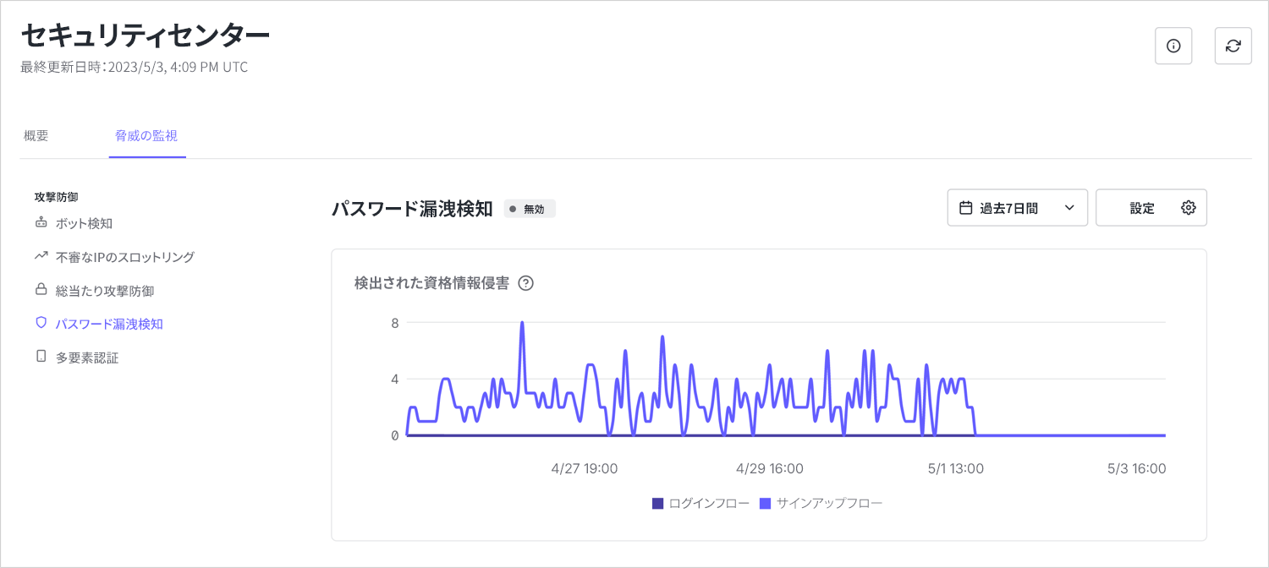Open the 過去7日間 date range dropdown
The width and height of the screenshot is (1269, 568).
coord(1017,208)
